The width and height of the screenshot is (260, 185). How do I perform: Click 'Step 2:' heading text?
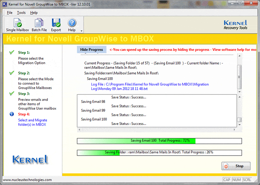(x=24, y=73)
